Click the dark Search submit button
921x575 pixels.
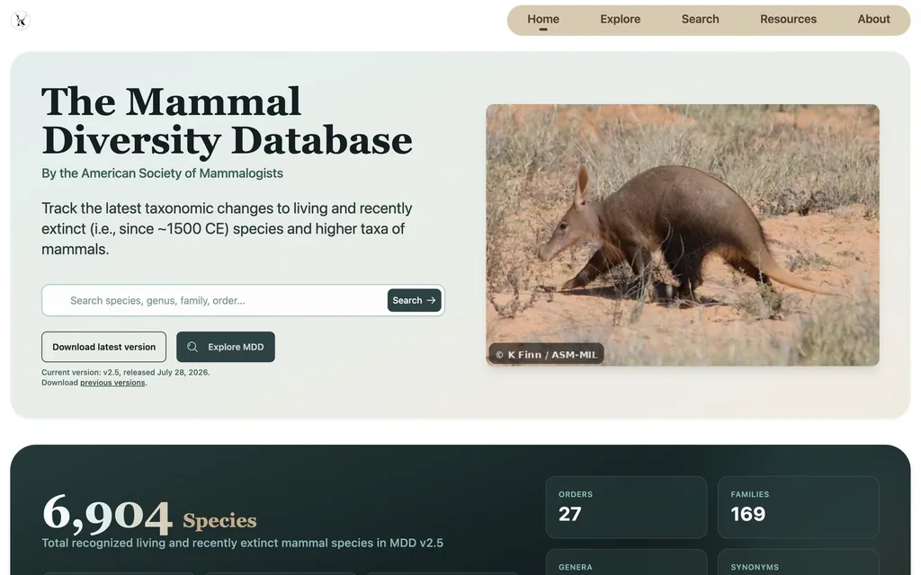(414, 300)
